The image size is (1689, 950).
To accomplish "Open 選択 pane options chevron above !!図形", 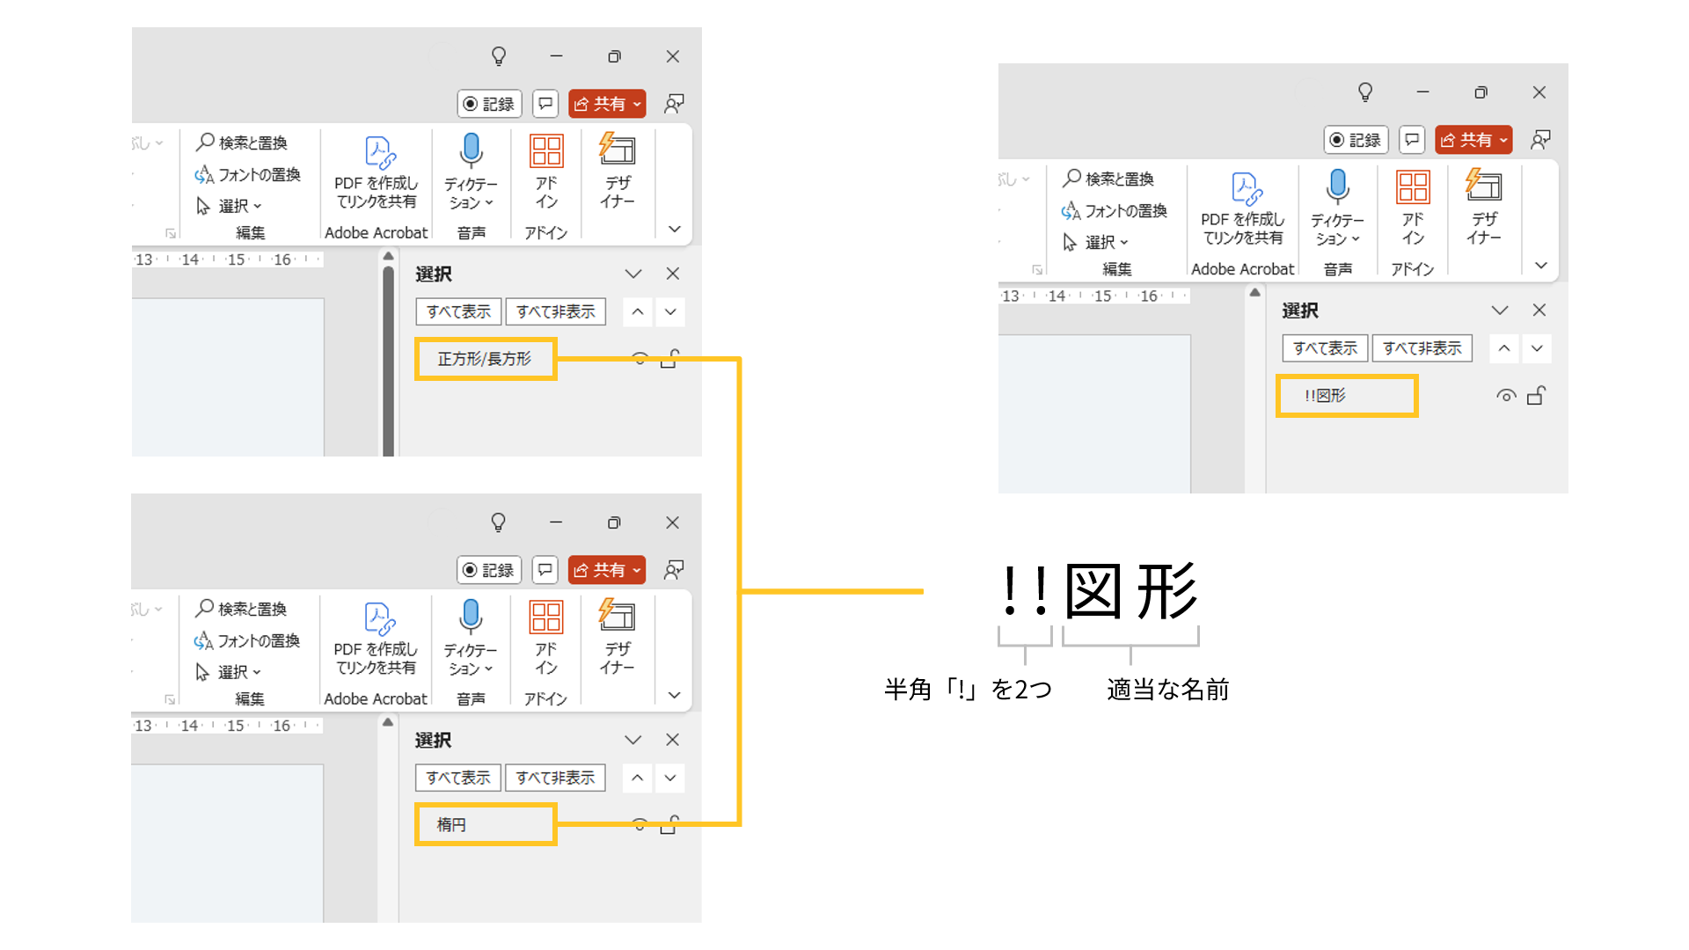I will [x=1500, y=311].
